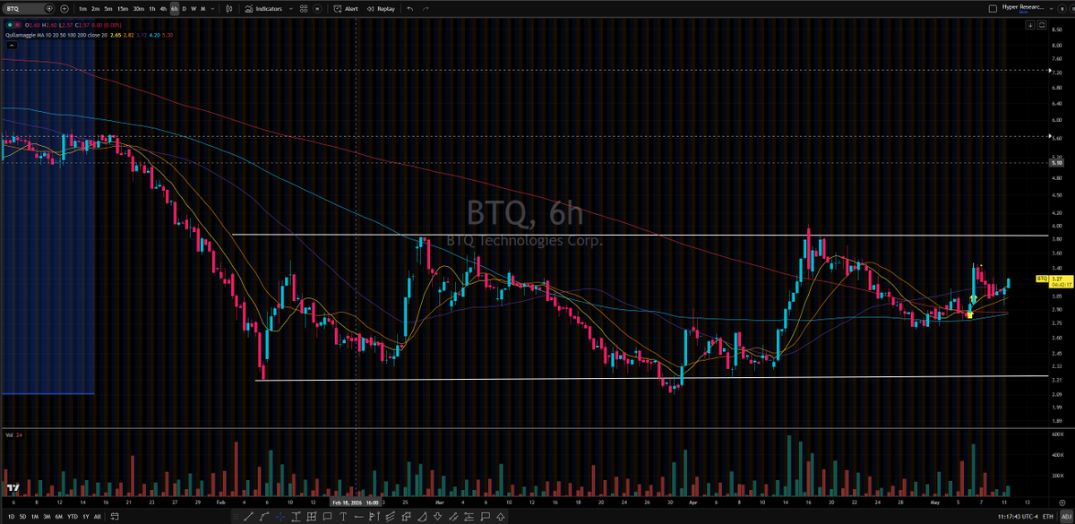The height and width of the screenshot is (524, 1075).
Task: Click the square icon above price scale
Action: pyautogui.click(x=1042, y=25)
